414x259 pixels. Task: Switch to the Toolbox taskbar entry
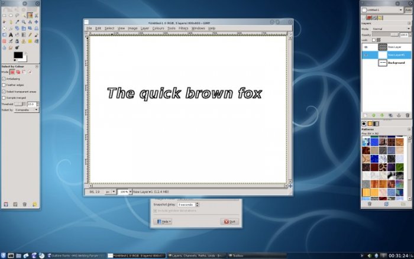point(257,255)
